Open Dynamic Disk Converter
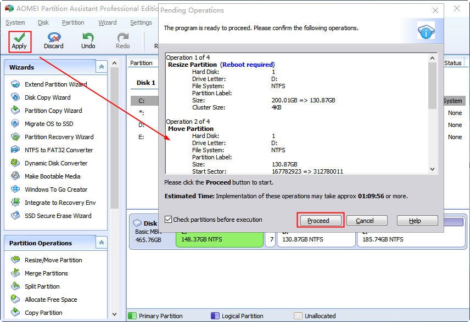 click(x=49, y=163)
